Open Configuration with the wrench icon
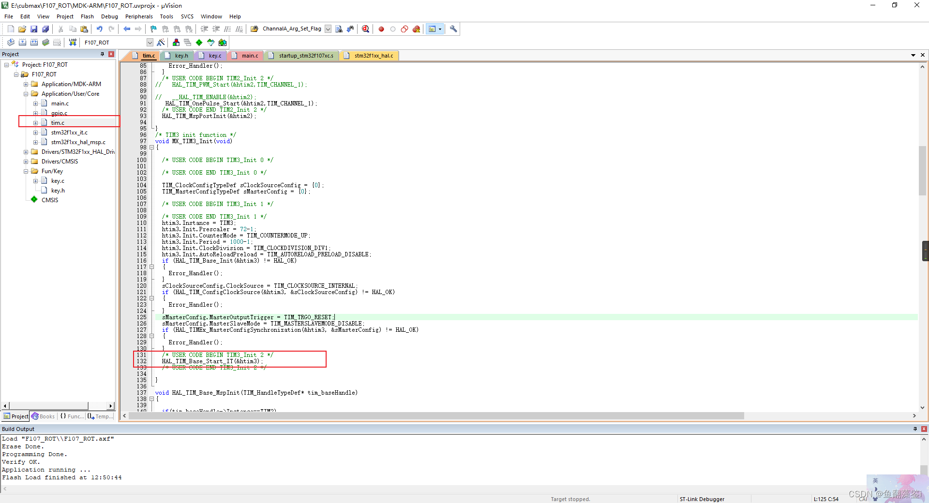Image resolution: width=929 pixels, height=503 pixels. click(453, 29)
